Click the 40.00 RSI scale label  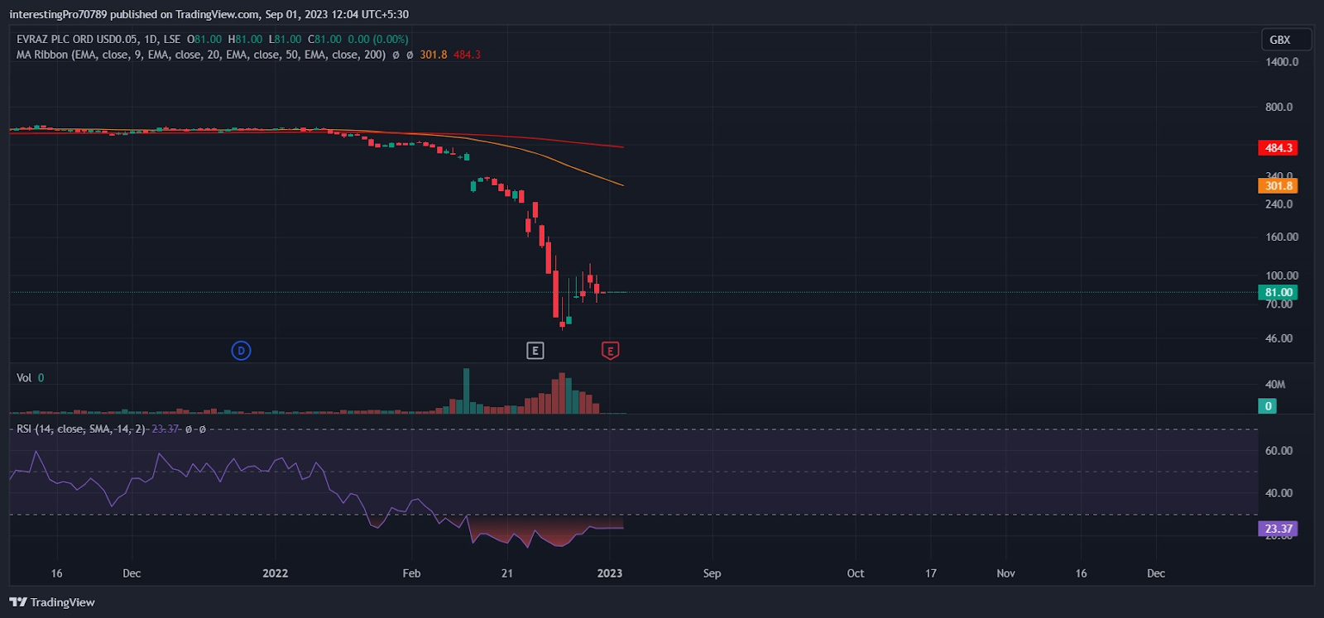[1279, 493]
